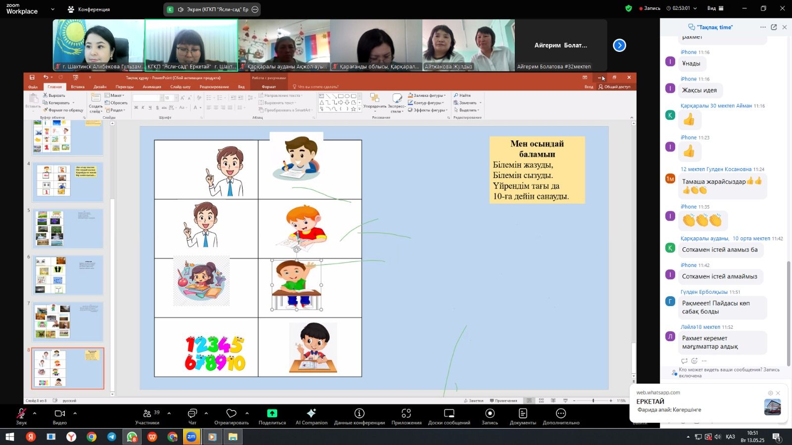This screenshot has width=792, height=445.
Task: Open Documents (Документы) in Zoom toolbar
Action: pyautogui.click(x=523, y=414)
